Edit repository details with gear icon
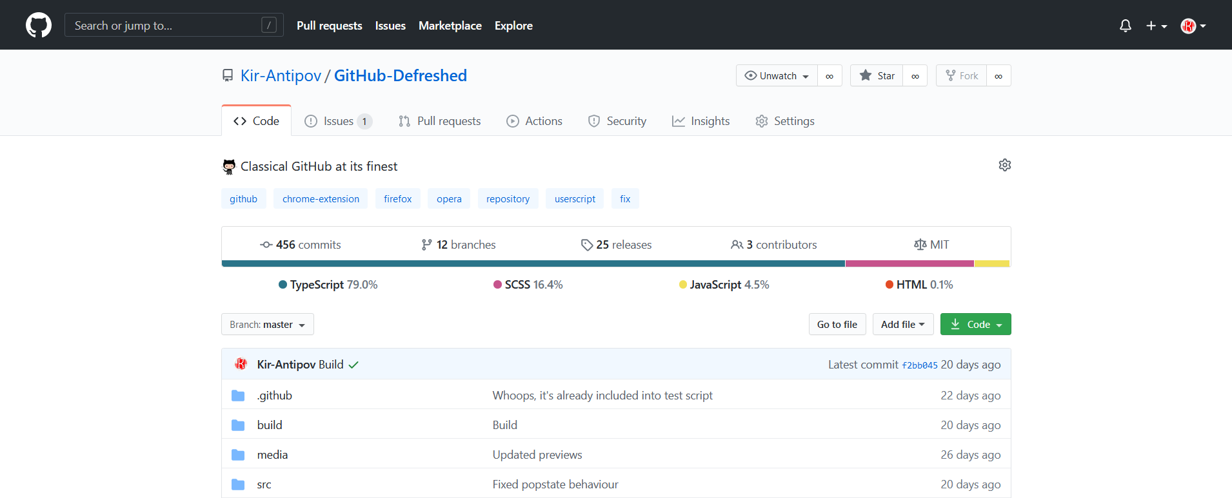 tap(1005, 165)
